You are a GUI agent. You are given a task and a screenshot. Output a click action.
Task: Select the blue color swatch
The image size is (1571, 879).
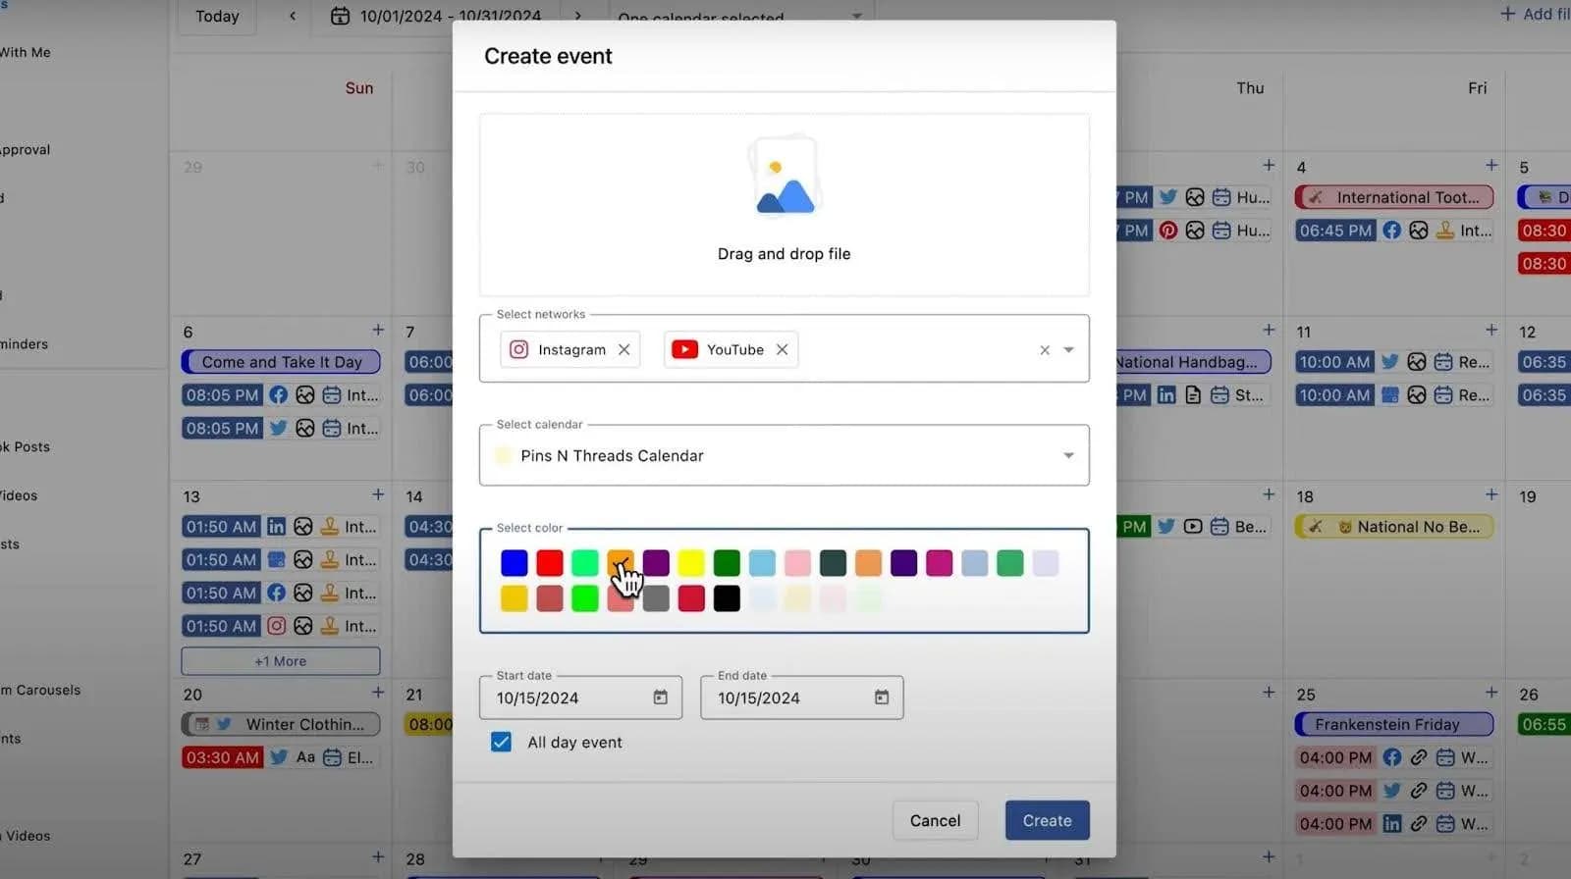coord(515,563)
